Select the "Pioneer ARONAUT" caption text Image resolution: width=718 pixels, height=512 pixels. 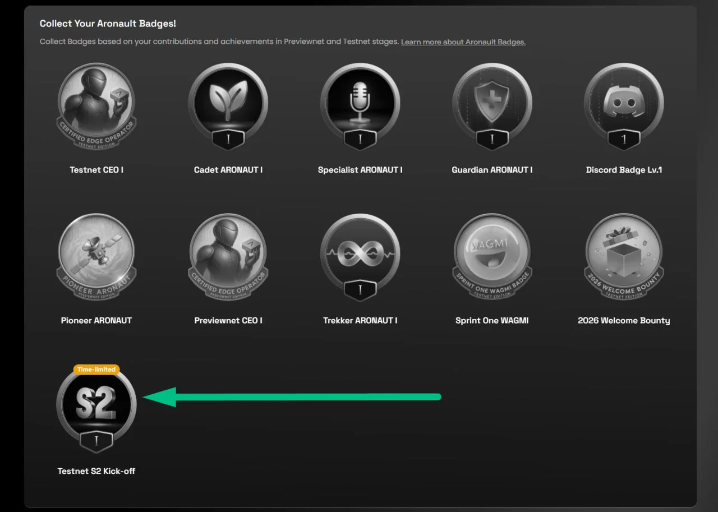tap(96, 321)
